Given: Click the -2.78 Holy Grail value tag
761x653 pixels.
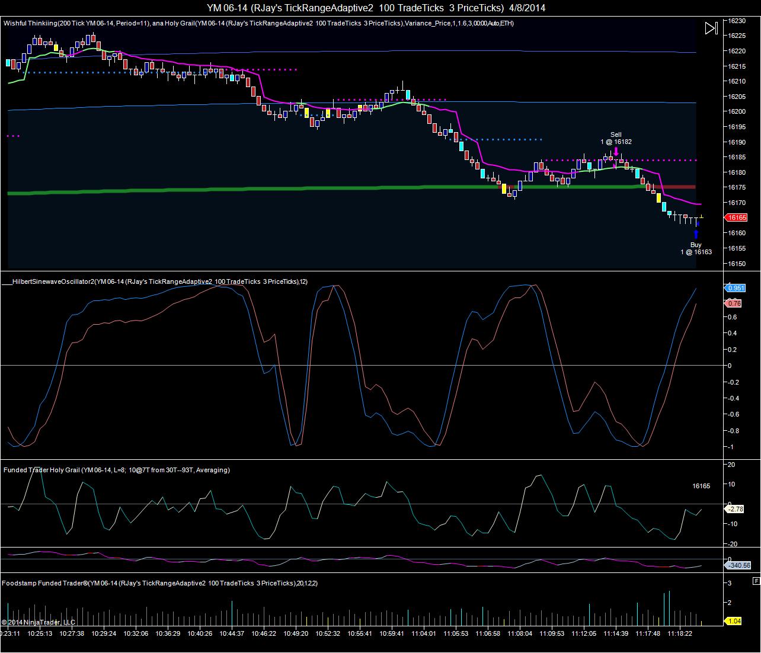Looking at the screenshot, I should pyautogui.click(x=735, y=509).
